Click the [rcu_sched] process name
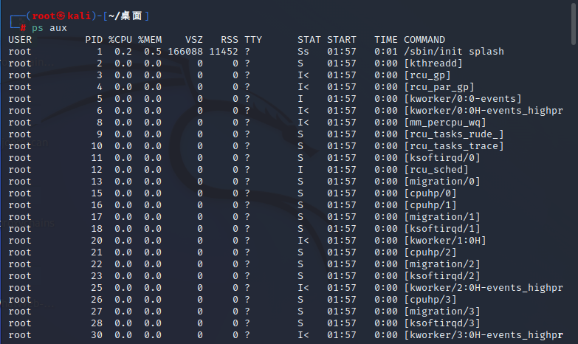578x344 pixels. (x=436, y=170)
